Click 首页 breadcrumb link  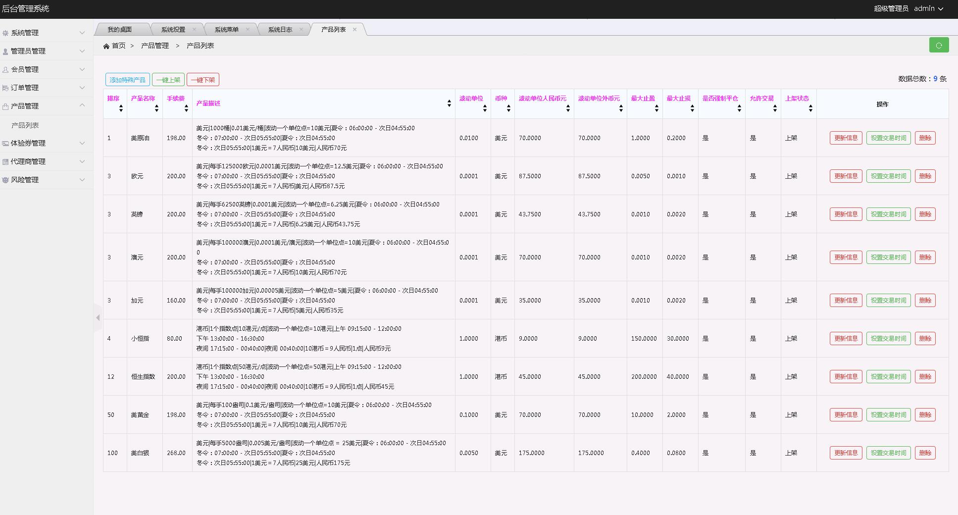(x=119, y=46)
